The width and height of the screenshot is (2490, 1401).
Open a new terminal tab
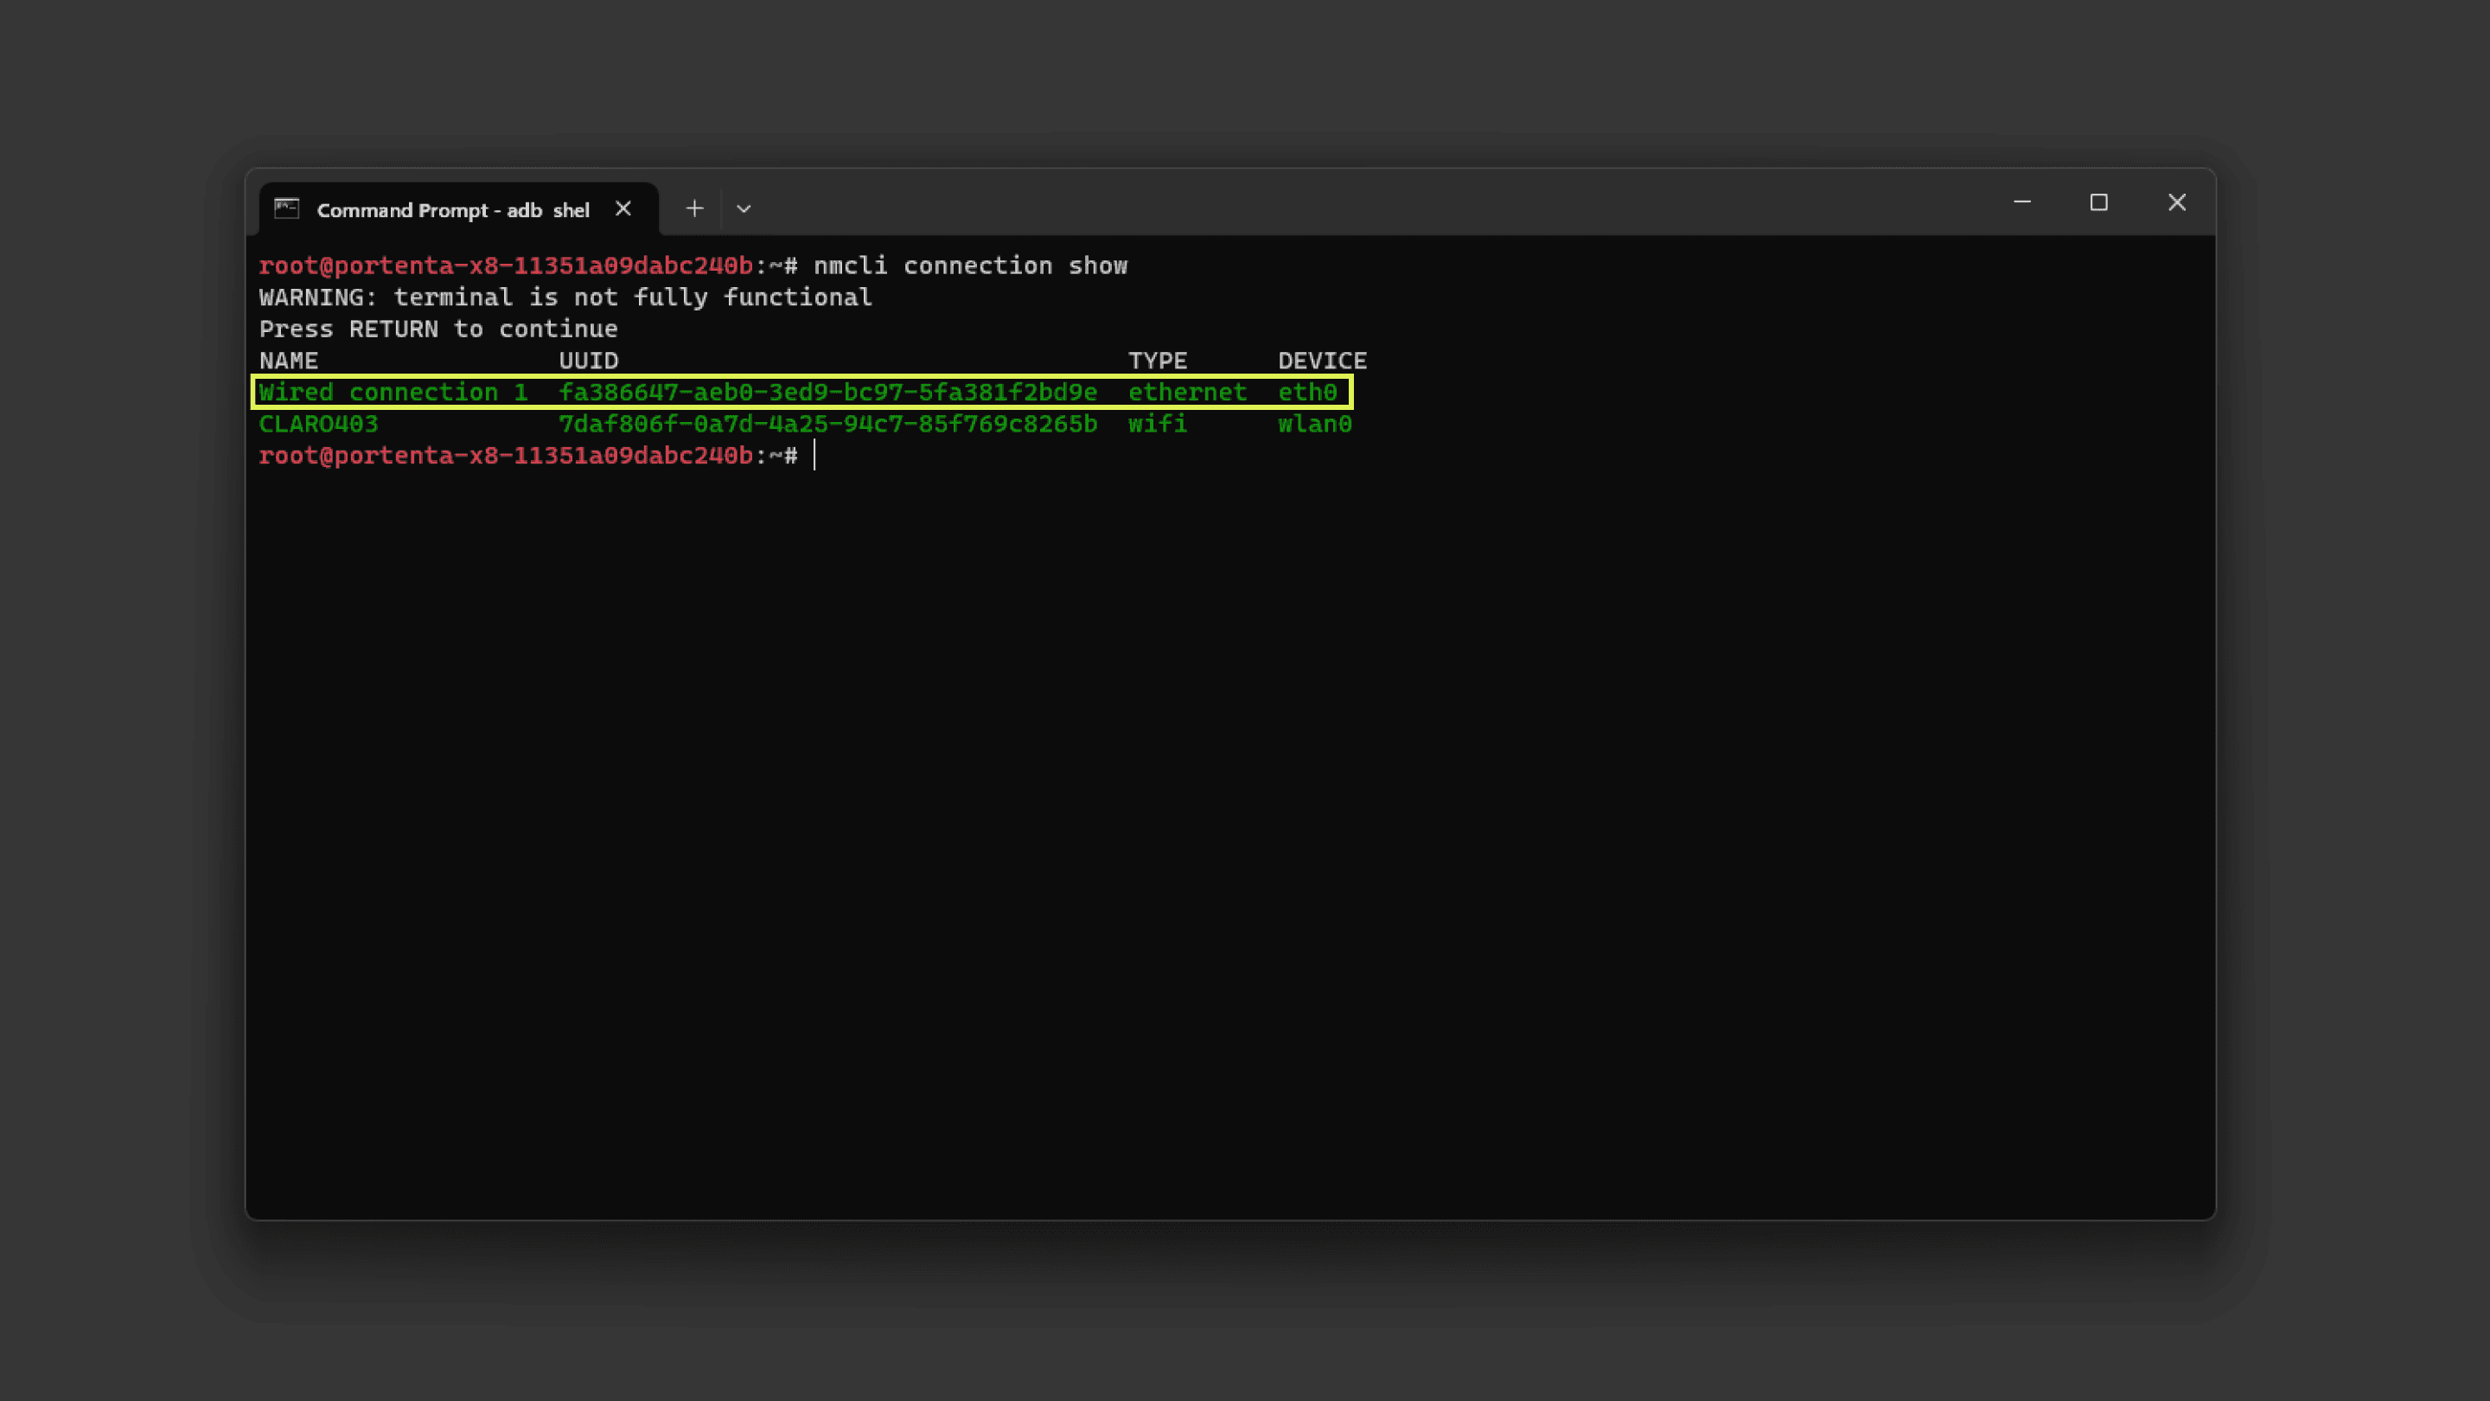(x=694, y=208)
